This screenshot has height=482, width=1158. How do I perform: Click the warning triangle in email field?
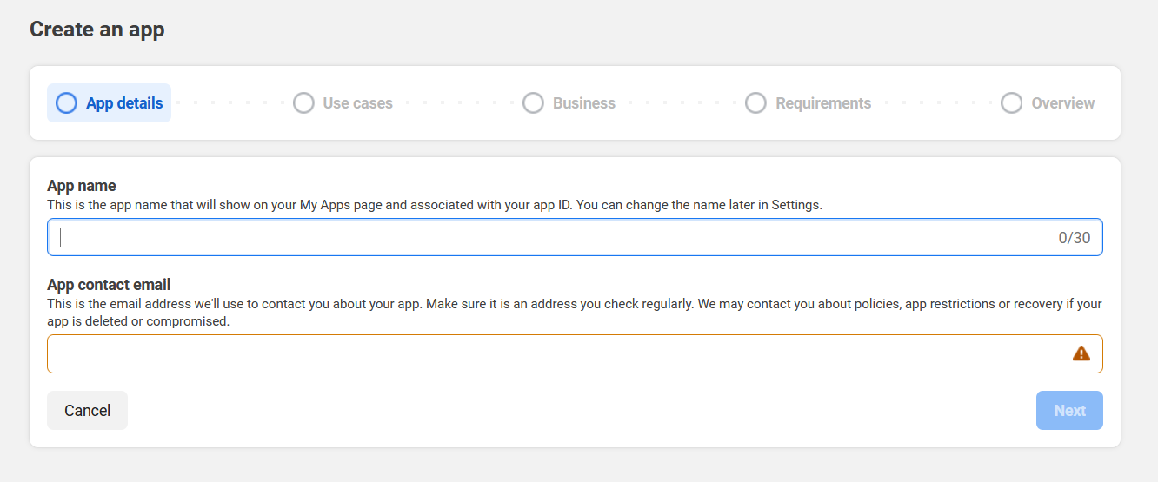[x=1081, y=353]
